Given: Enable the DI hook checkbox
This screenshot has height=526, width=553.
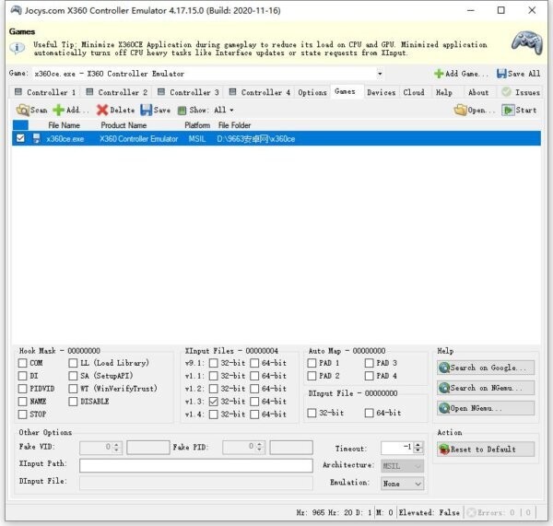Looking at the screenshot, I should pos(22,376).
